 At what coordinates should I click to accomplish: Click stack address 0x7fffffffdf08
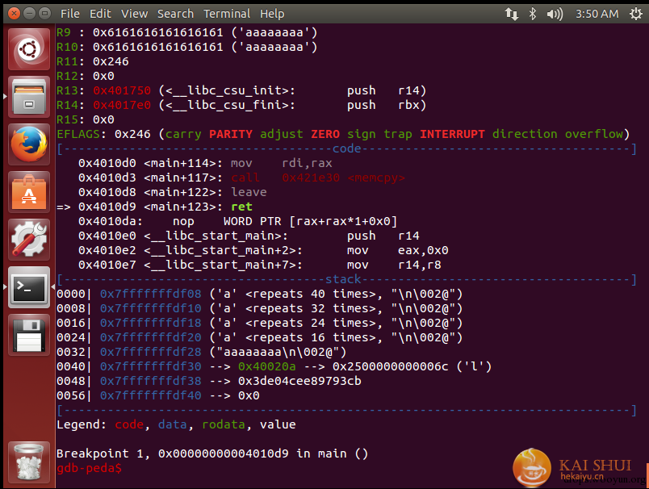[151, 295]
